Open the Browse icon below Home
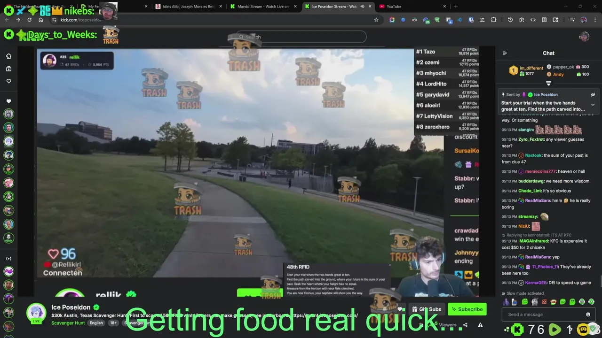The height and width of the screenshot is (338, 602). pos(8,69)
